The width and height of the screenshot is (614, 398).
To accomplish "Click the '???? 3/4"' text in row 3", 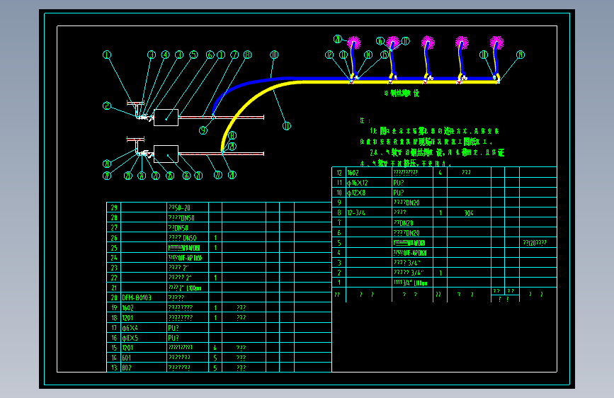I will click(x=407, y=263).
